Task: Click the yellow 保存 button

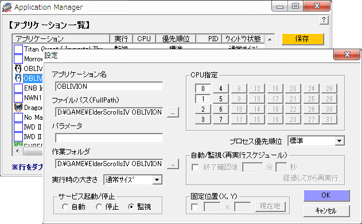Action: [303, 39]
